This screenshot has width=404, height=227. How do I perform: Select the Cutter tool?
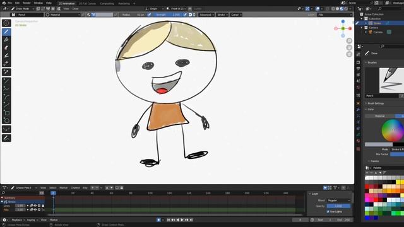6,63
